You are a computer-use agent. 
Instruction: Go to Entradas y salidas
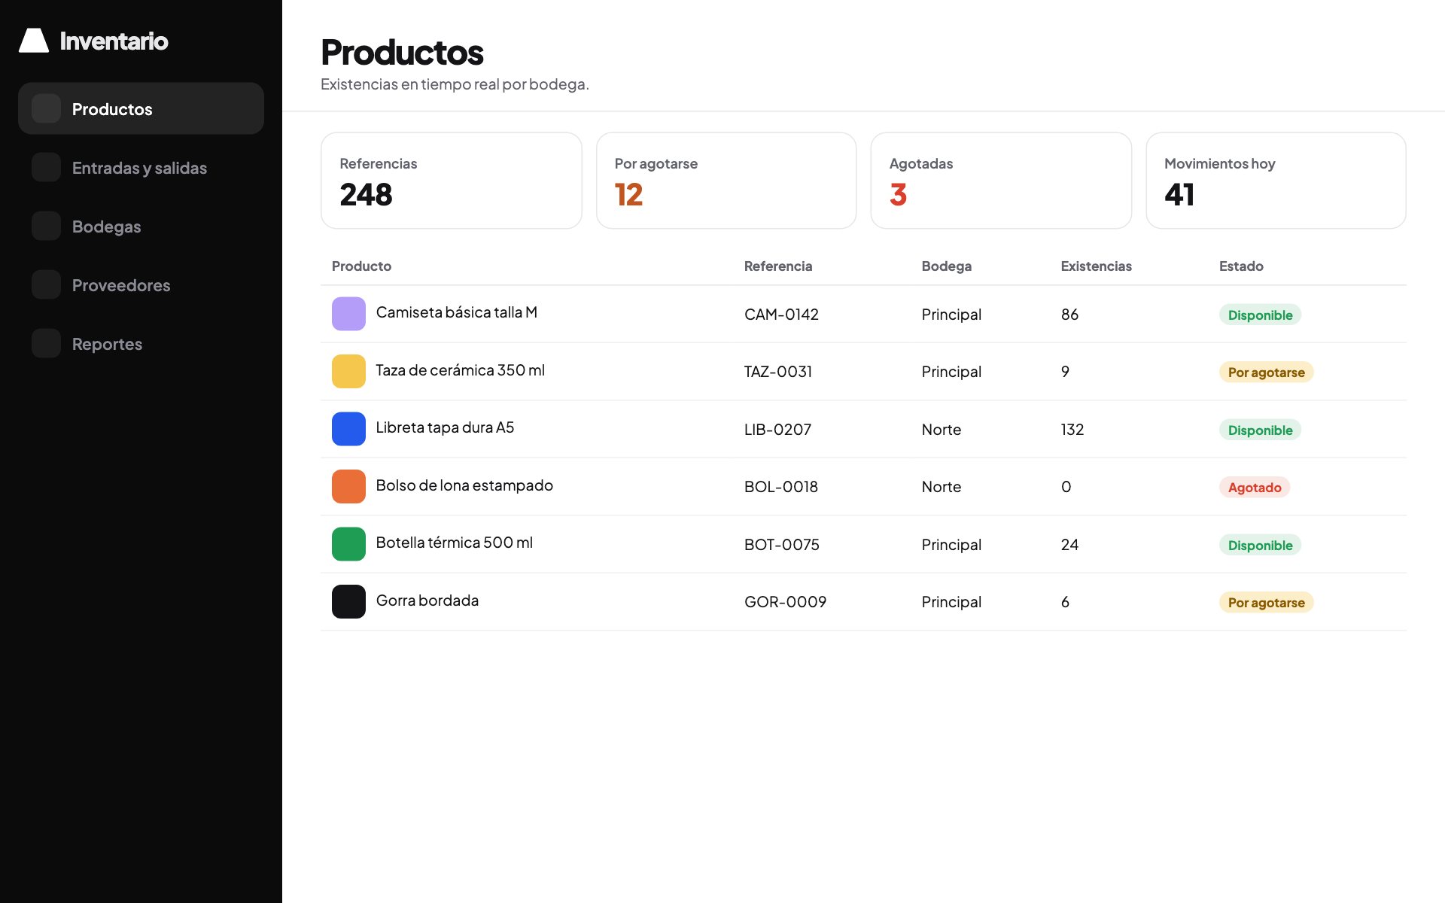tap(141, 167)
